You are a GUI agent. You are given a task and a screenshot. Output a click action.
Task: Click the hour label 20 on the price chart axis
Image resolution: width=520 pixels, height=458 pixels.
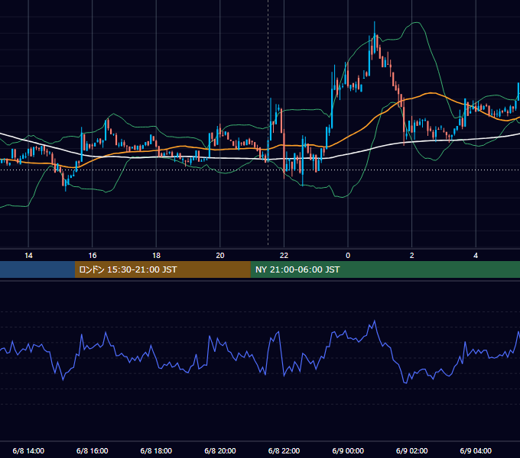tap(220, 256)
